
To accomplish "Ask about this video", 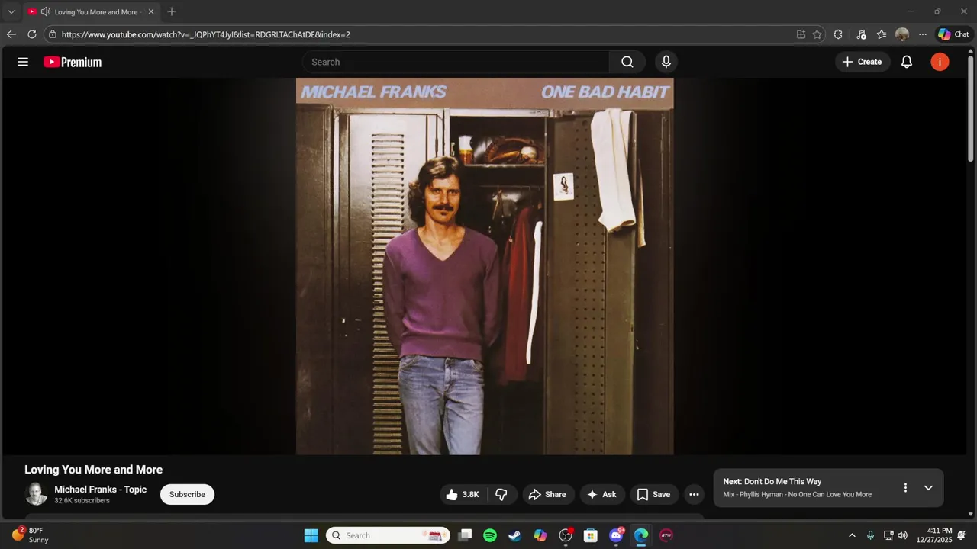I will (x=602, y=494).
